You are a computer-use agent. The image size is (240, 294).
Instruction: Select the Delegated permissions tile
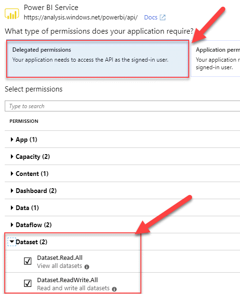point(98,58)
